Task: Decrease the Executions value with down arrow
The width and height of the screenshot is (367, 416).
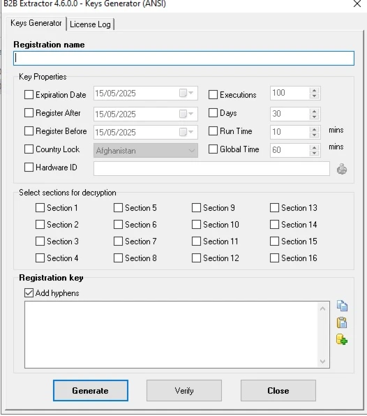Action: click(x=314, y=96)
